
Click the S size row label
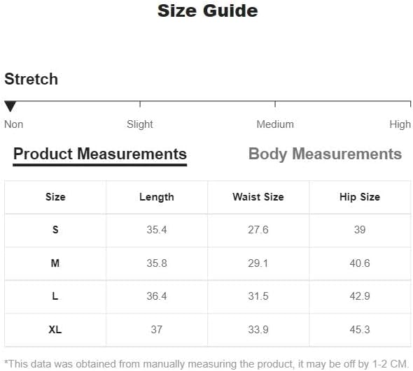pos(55,230)
